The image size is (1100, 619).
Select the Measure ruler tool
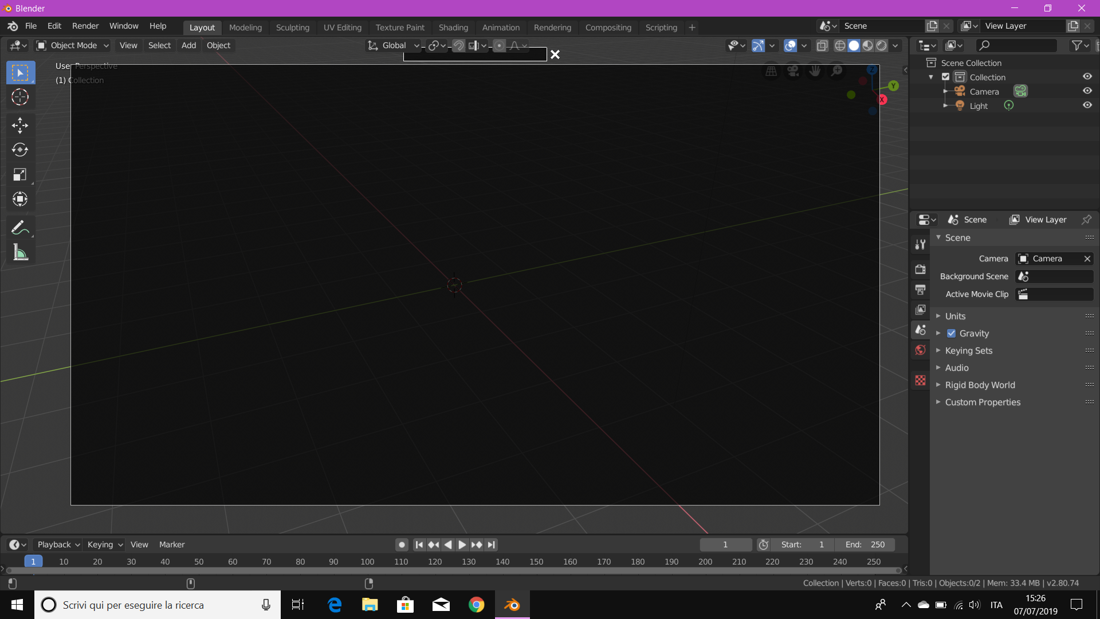coord(20,252)
